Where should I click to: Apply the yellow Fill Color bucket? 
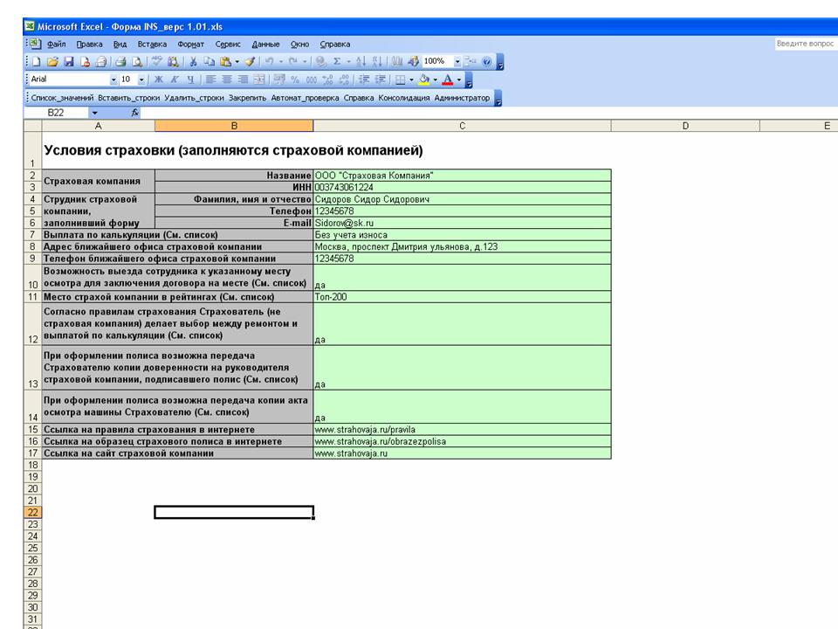click(424, 79)
